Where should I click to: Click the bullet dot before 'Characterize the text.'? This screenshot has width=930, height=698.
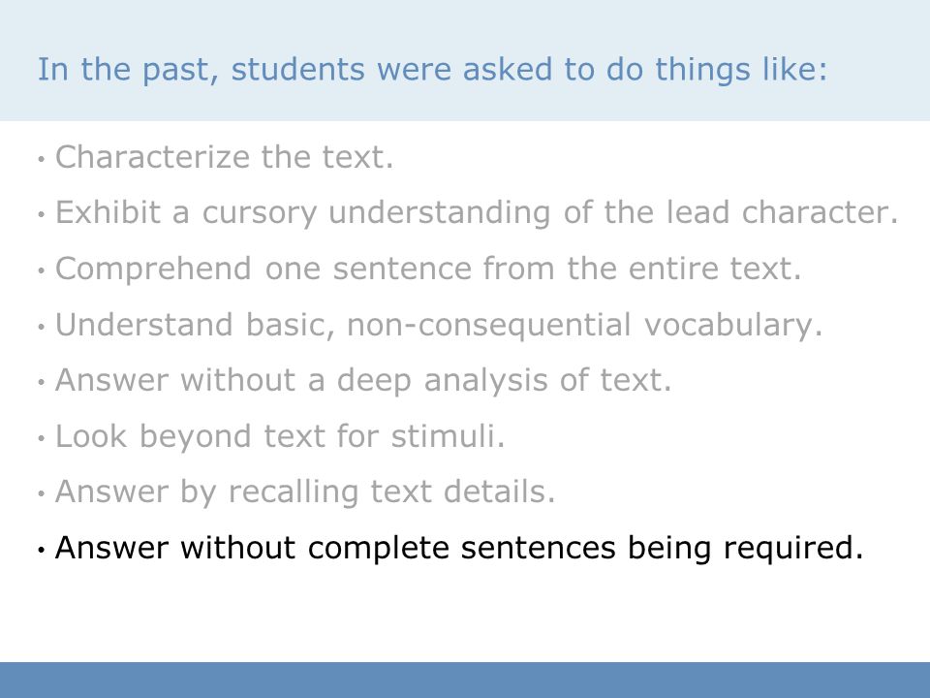41,159
